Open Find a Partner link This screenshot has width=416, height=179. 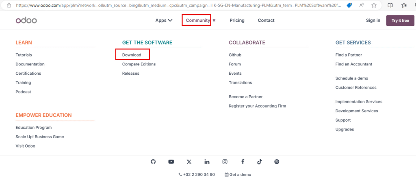pyautogui.click(x=349, y=55)
